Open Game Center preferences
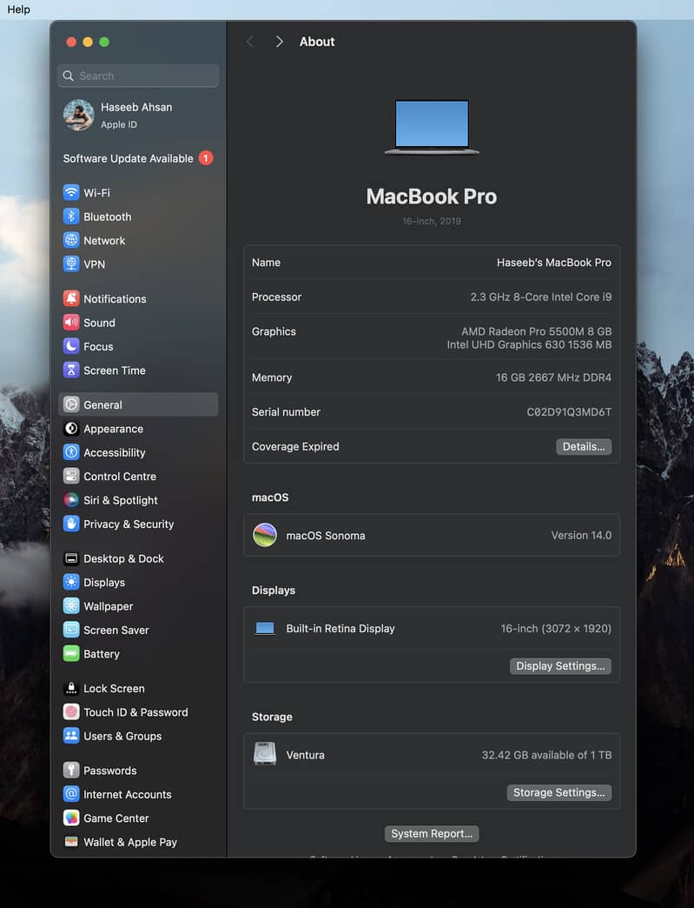The image size is (694, 908). point(116,818)
